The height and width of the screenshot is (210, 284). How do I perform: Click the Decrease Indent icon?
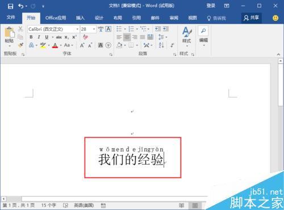[x=158, y=29]
